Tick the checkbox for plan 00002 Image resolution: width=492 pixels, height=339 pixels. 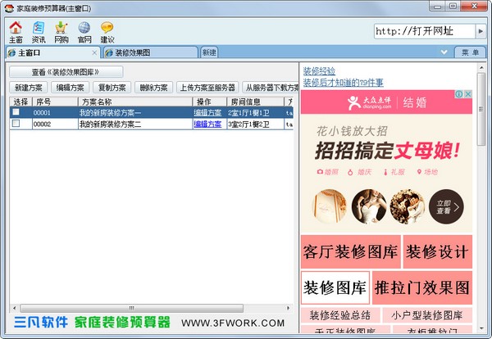16,124
